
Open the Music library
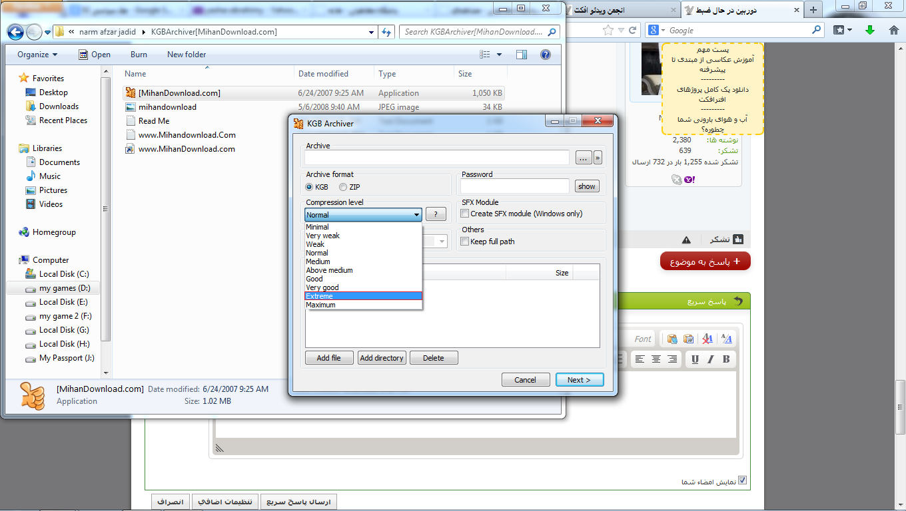point(50,176)
